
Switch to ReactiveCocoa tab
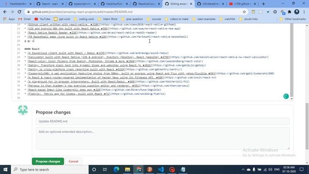pos(147,4)
